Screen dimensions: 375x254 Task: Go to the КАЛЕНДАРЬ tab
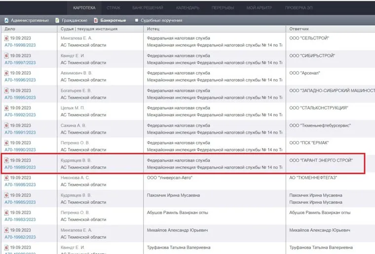[x=187, y=8]
